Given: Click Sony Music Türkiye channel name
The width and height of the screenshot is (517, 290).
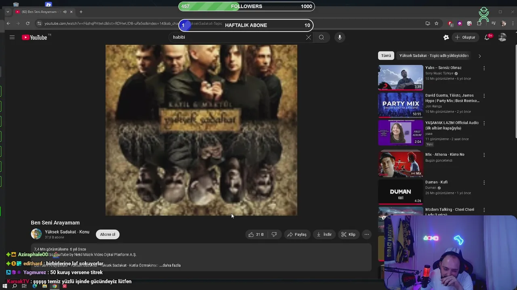Looking at the screenshot, I should point(439,74).
